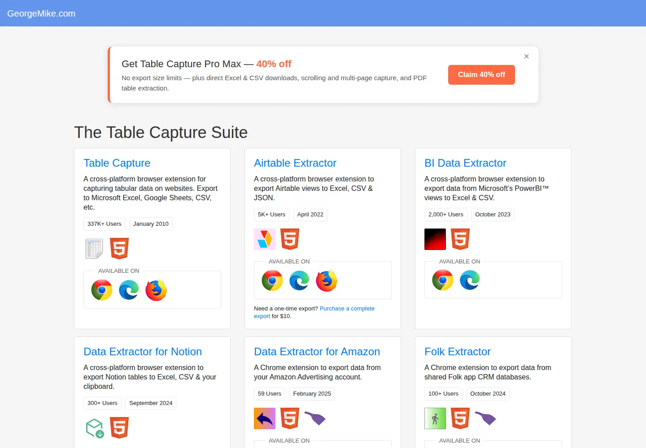This screenshot has width=646, height=448.
Task: Open Airtable Extractor on Firefox
Action: 327,280
